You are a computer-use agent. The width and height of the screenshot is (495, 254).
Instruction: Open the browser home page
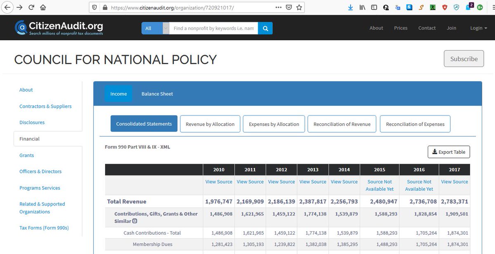coord(43,7)
